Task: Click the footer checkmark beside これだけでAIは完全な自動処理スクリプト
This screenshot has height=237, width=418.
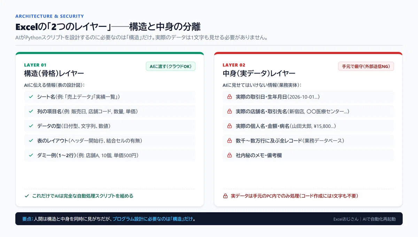Action: 26,196
